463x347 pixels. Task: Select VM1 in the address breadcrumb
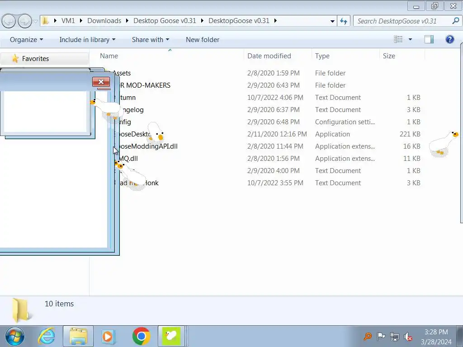click(x=68, y=21)
